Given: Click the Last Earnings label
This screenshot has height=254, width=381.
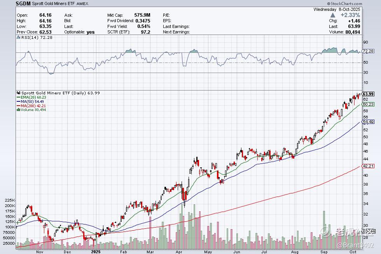Looking at the screenshot, I should tap(176, 26).
